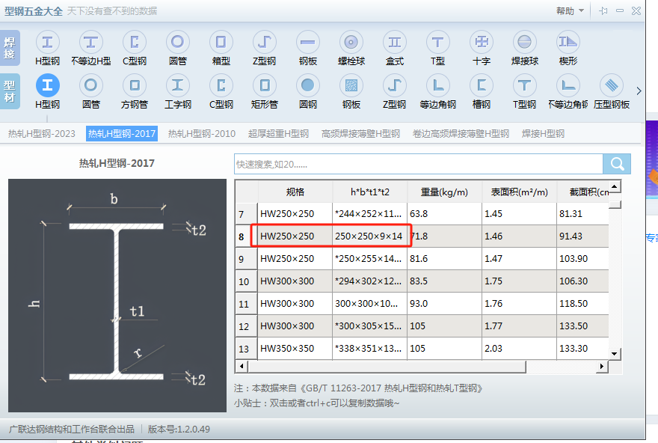Show more profile types with right chevron
The width and height of the screenshot is (658, 443).
click(x=639, y=91)
